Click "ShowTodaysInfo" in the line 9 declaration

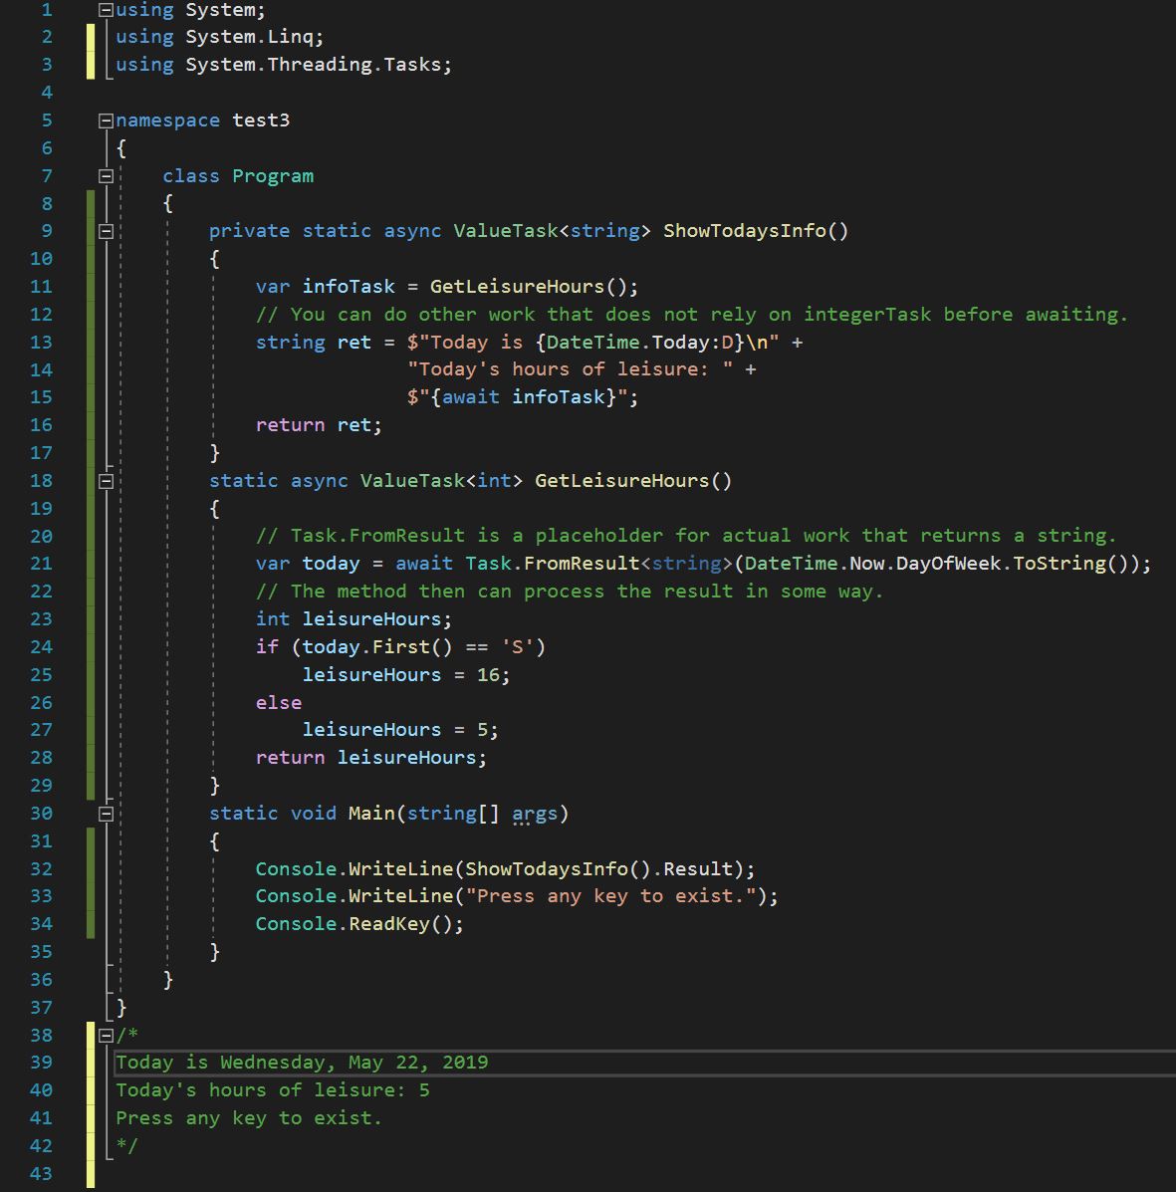coord(744,231)
